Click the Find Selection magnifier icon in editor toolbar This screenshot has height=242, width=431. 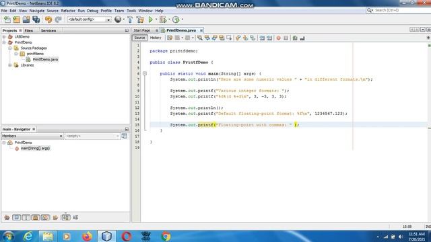coord(200,38)
